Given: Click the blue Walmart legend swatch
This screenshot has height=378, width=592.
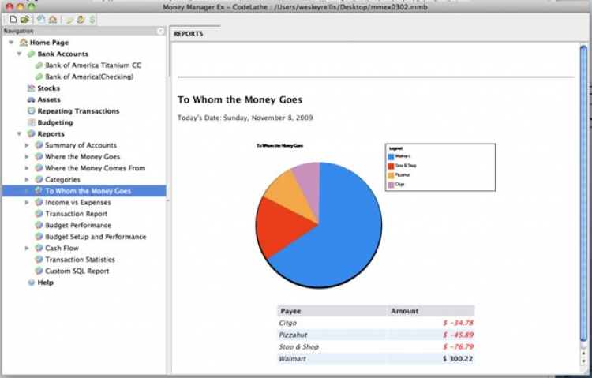Looking at the screenshot, I should 391,156.
